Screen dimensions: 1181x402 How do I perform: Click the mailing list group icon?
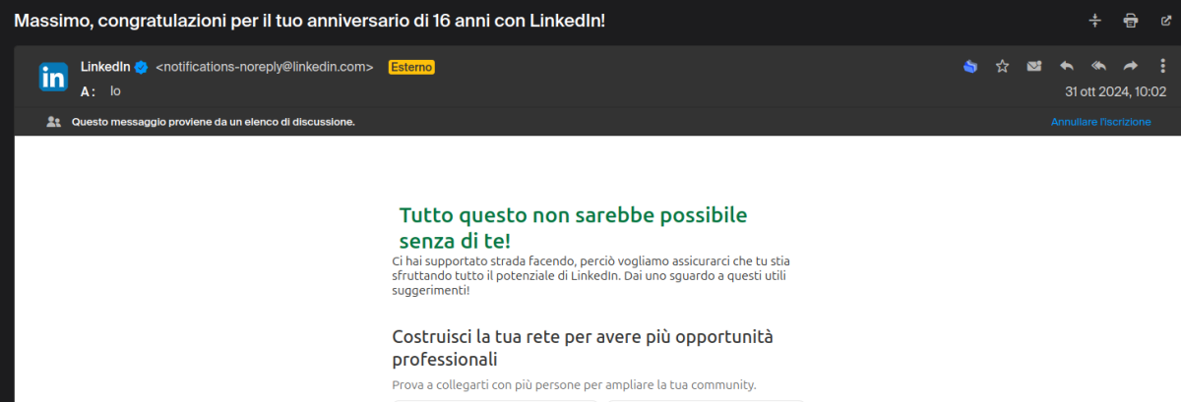53,122
